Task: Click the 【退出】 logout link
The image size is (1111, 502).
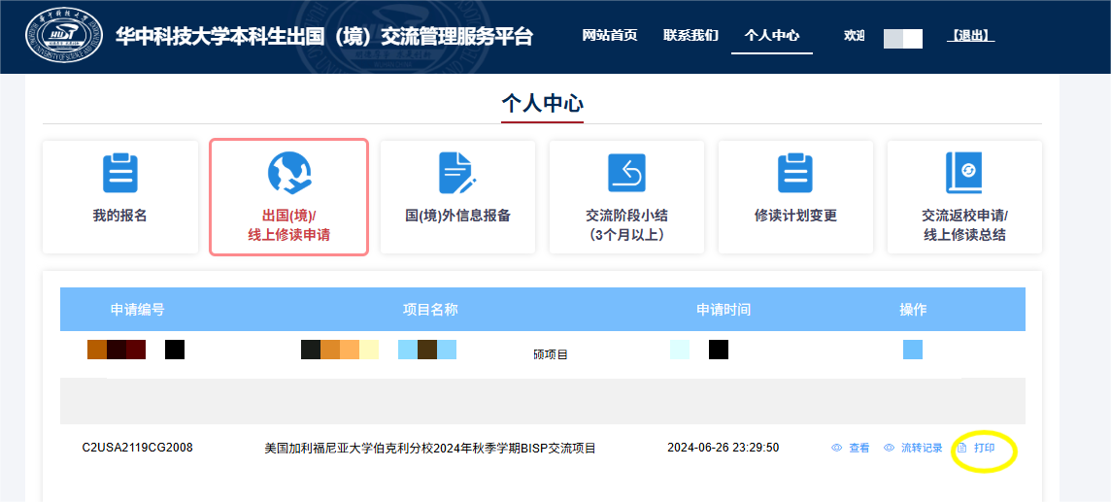Action: pyautogui.click(x=970, y=36)
